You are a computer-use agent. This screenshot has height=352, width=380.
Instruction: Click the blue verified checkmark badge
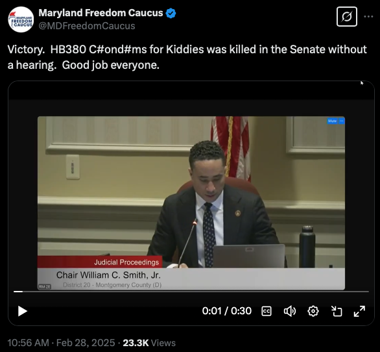point(171,13)
